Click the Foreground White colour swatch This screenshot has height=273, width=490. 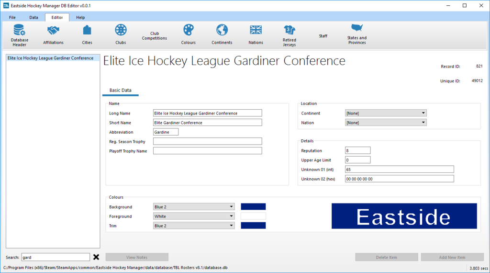[253, 216]
